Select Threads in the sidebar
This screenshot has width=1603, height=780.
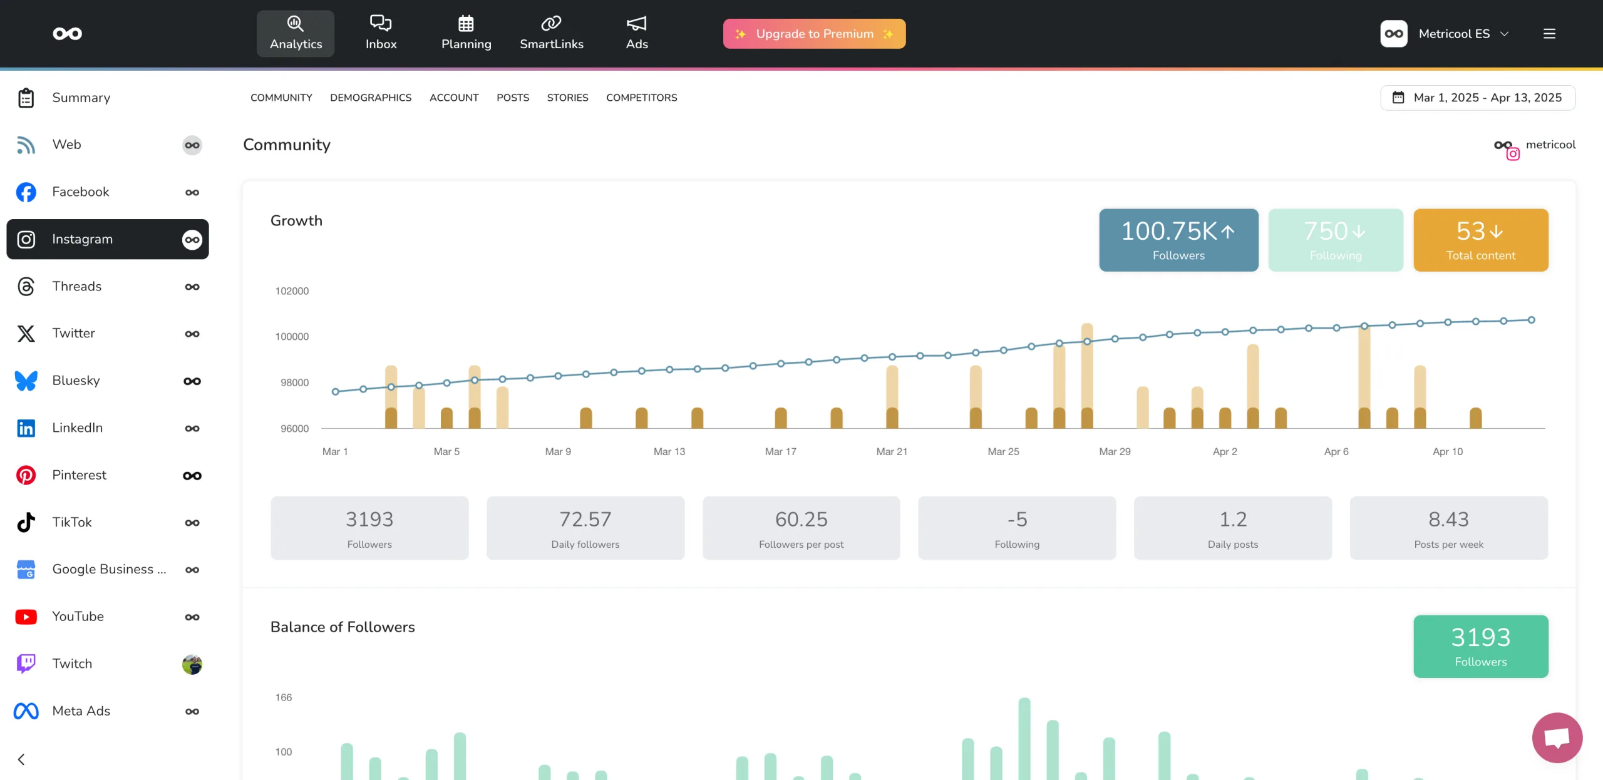[x=76, y=287]
